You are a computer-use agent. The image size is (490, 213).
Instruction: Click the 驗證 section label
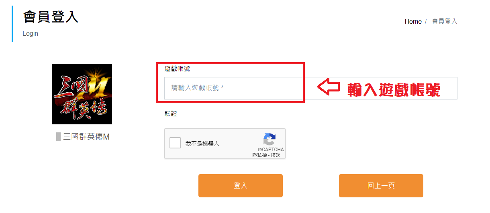pos(171,114)
